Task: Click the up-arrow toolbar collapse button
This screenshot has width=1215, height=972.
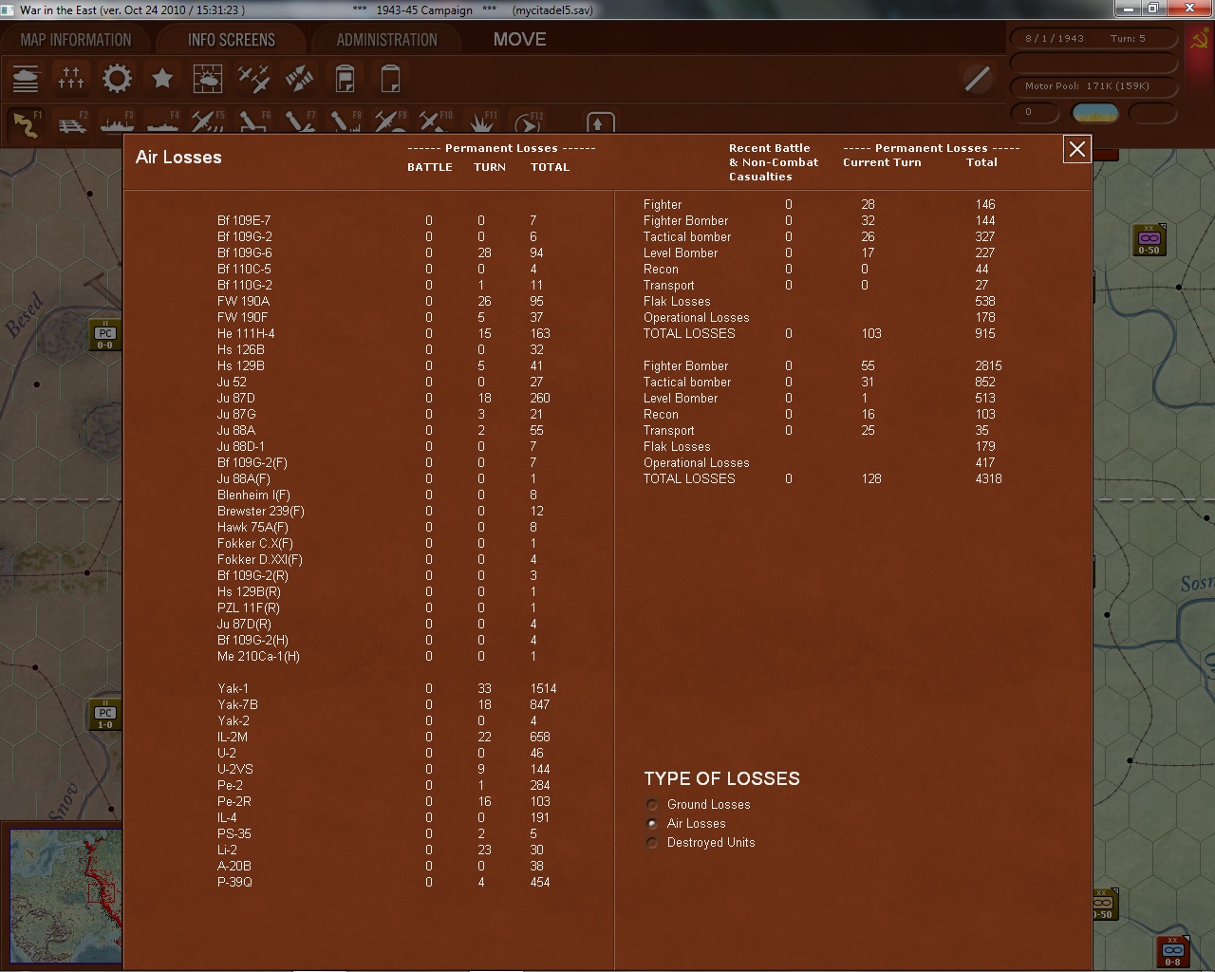Action: click(x=600, y=123)
